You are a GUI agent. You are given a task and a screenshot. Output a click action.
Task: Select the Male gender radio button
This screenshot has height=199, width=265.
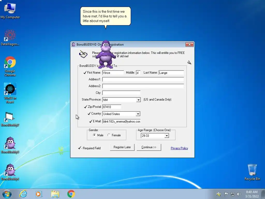94,135
